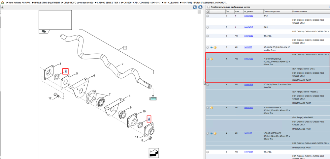Open part number link 9858108
The height and width of the screenshot is (159, 330).
[x=248, y=133]
